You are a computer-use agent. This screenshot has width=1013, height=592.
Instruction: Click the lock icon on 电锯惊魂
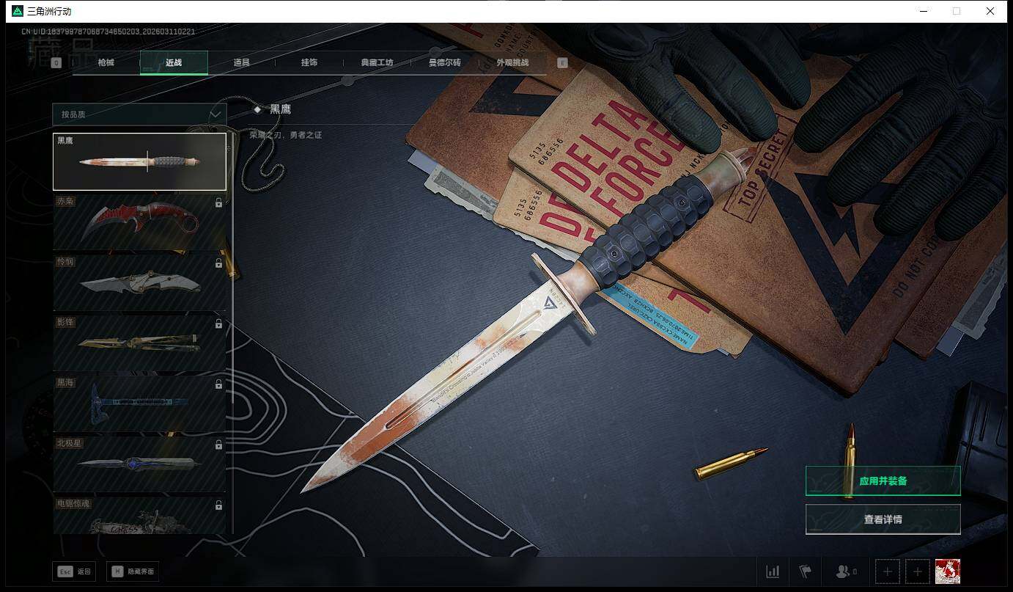pos(218,505)
